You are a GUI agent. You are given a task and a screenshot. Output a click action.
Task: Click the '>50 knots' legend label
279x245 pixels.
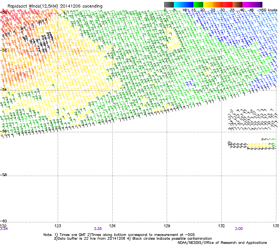point(268,10)
